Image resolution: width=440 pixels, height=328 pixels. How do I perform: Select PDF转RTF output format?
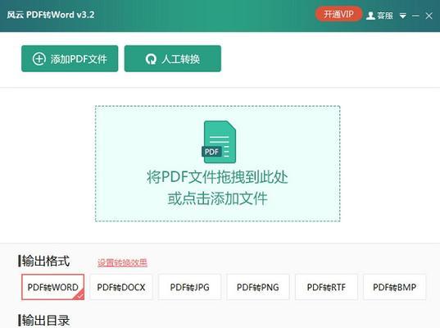[326, 287]
